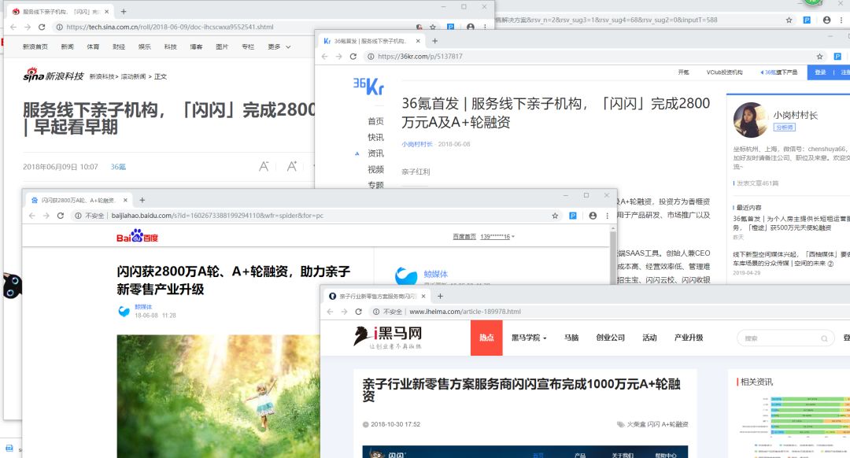The height and width of the screenshot is (458, 850).
Task: Open profile icon in the baijiahao window
Action: coord(593,215)
